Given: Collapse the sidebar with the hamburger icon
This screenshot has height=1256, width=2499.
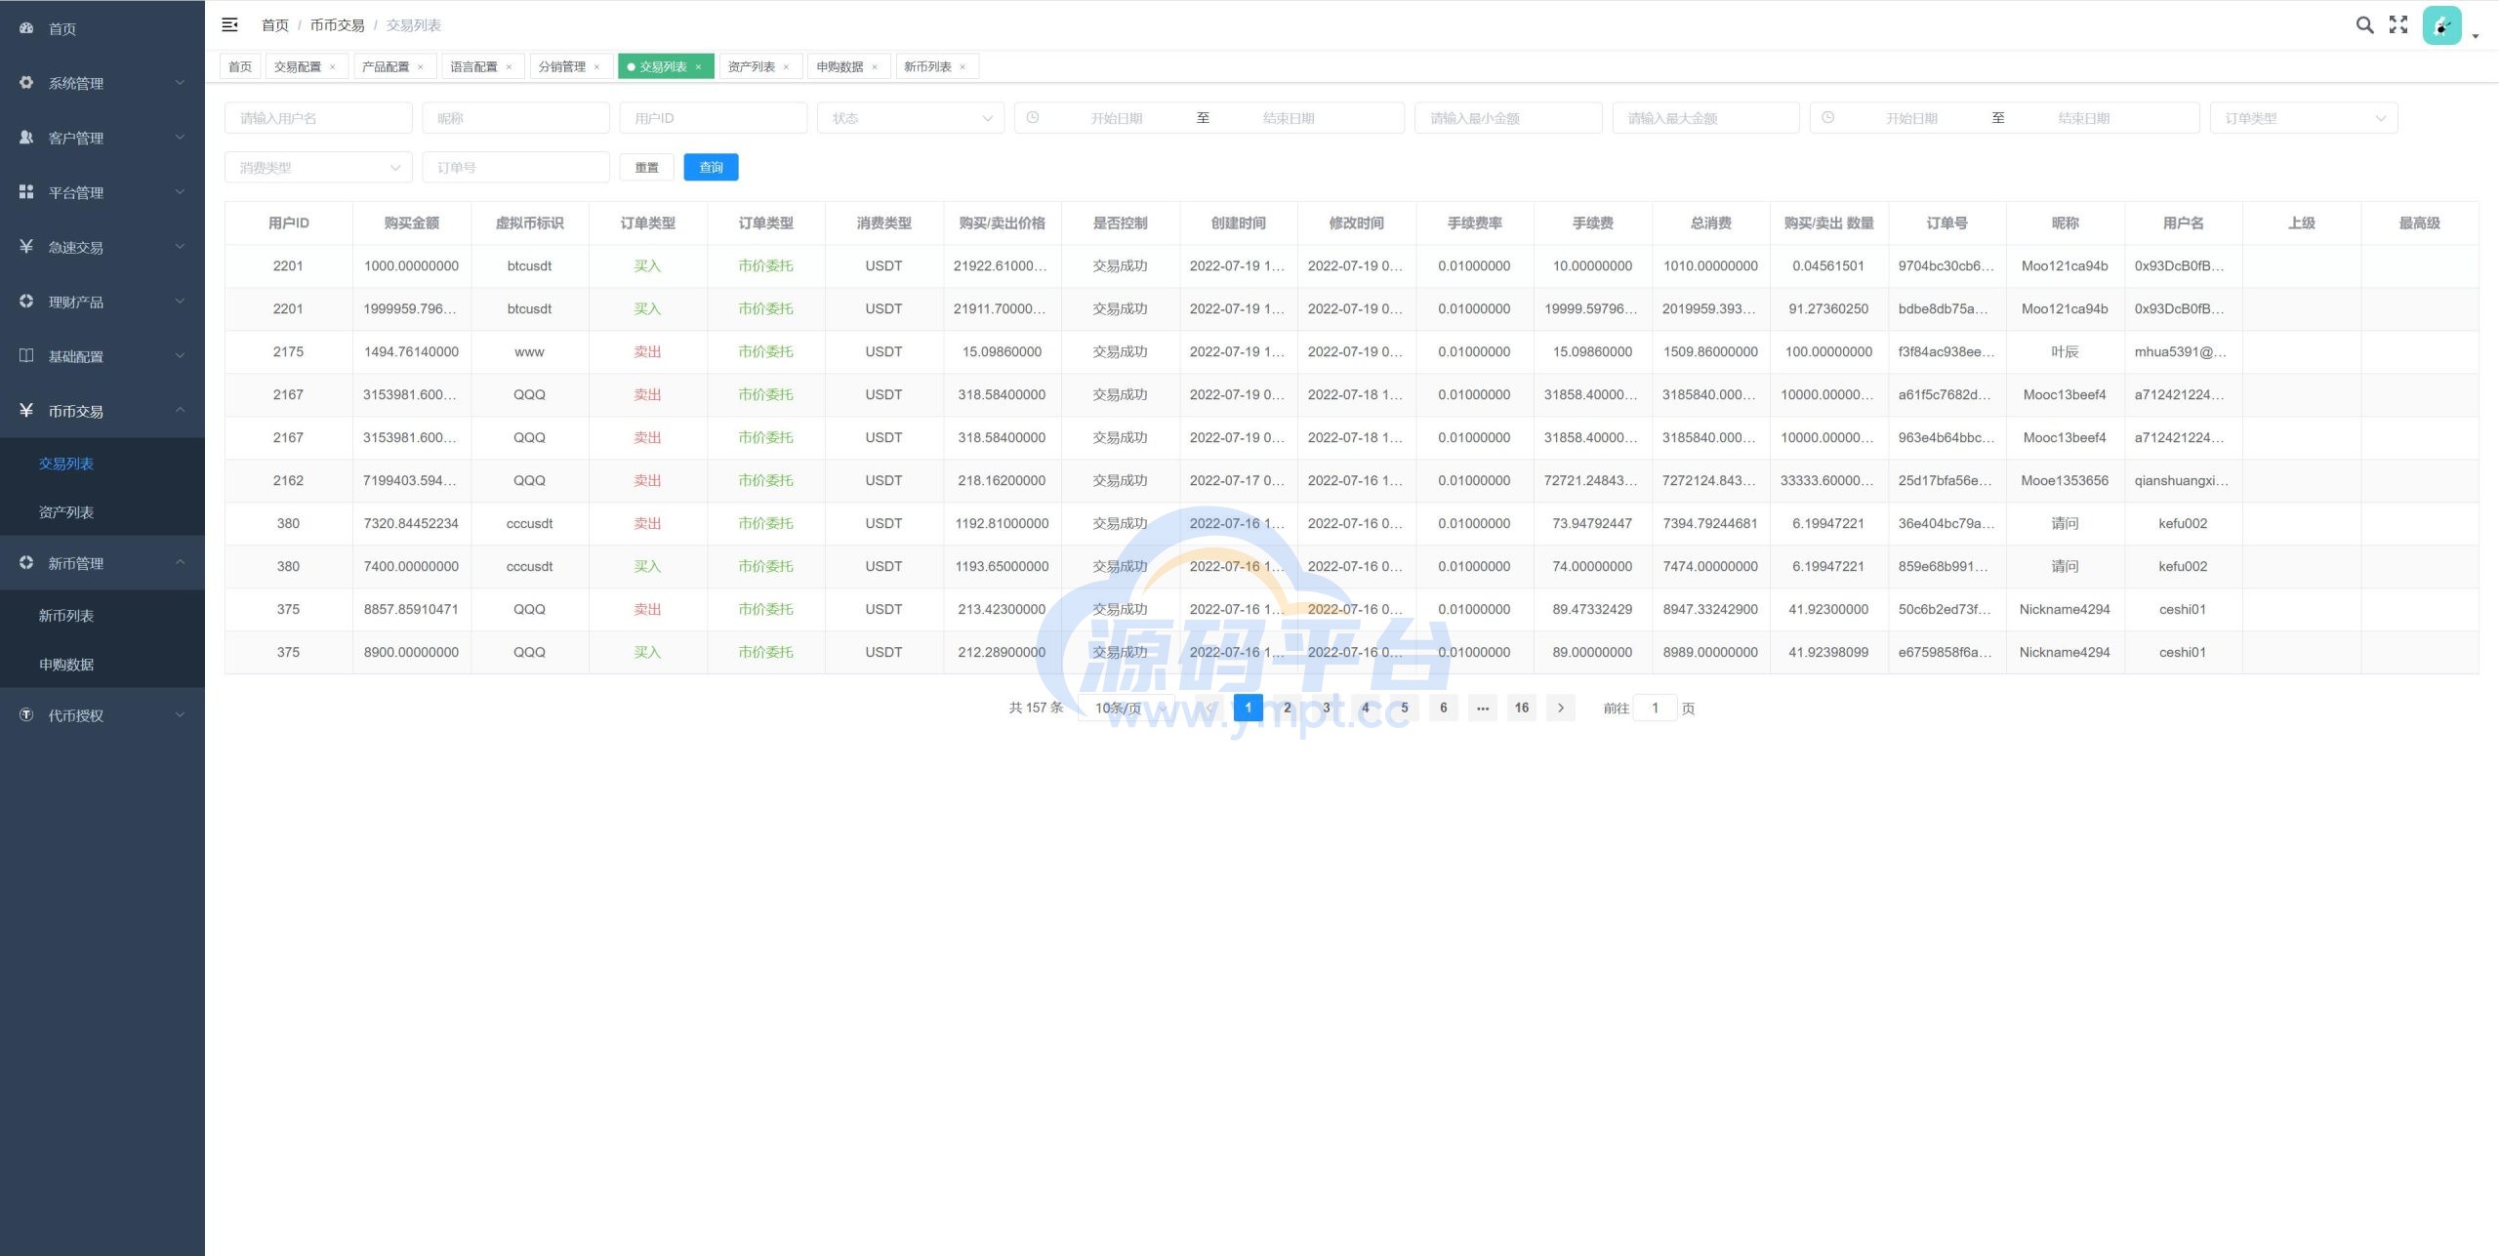Looking at the screenshot, I should (x=230, y=24).
